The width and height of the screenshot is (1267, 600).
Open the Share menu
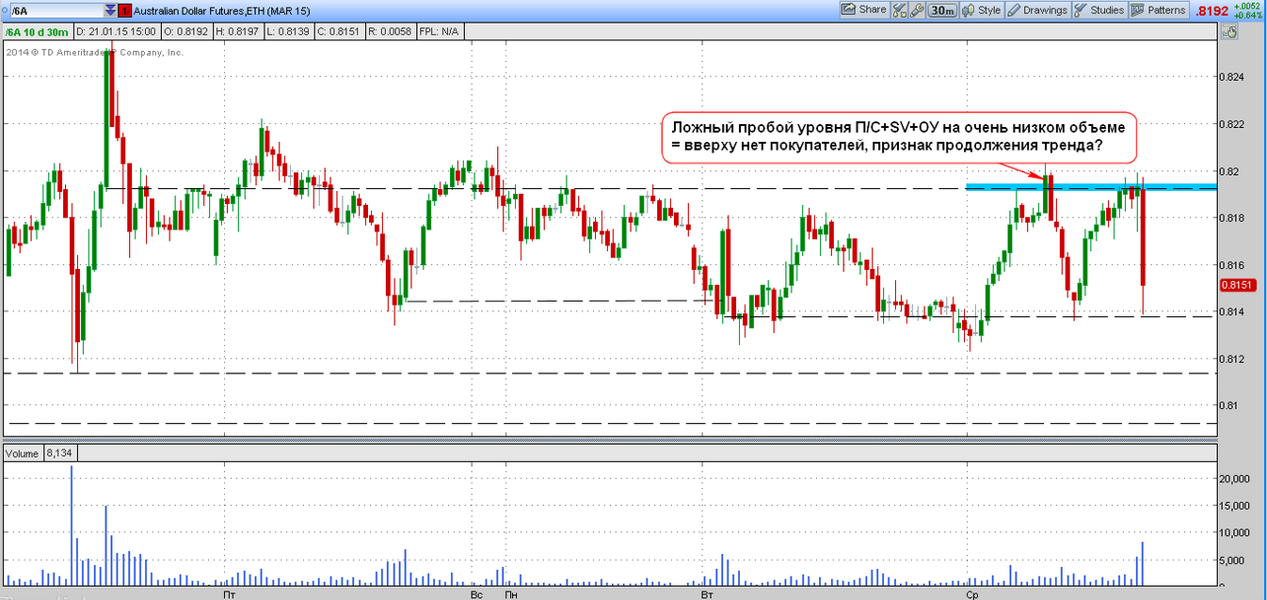pos(864,9)
